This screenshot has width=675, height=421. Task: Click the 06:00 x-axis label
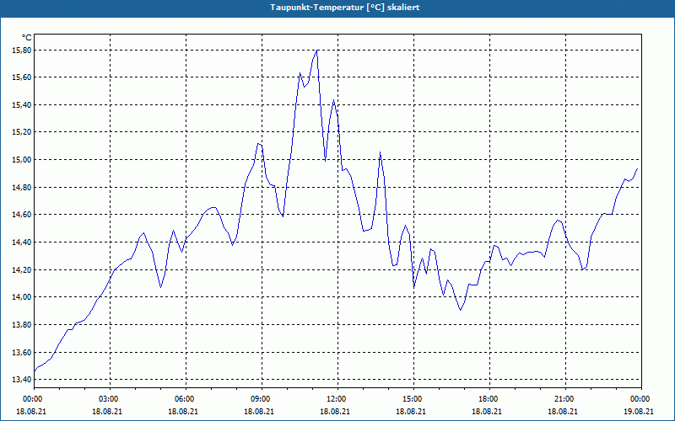tap(183, 399)
